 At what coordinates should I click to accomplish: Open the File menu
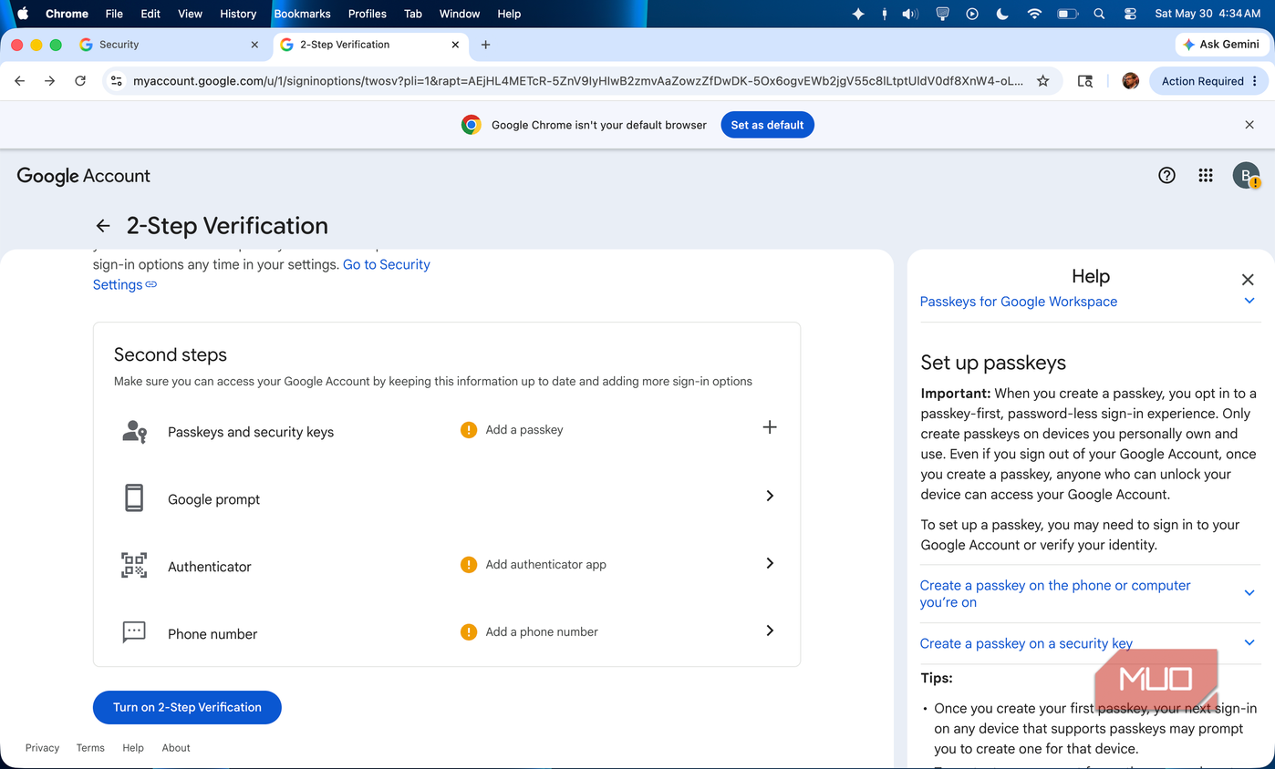click(114, 14)
